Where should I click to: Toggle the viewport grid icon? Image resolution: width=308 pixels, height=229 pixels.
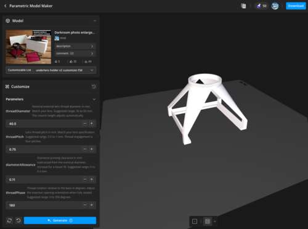coord(208,221)
